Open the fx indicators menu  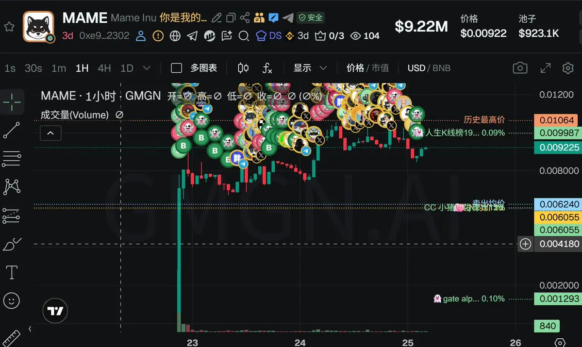coord(267,68)
